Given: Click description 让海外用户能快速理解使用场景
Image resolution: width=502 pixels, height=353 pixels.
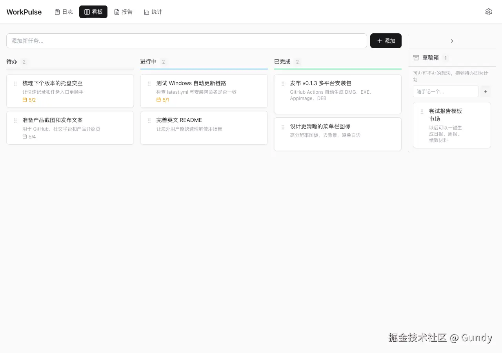Looking at the screenshot, I should [189, 129].
